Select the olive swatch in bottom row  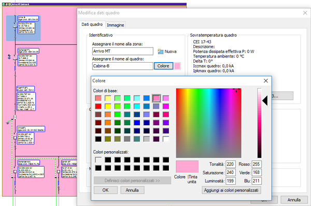coord(108,139)
